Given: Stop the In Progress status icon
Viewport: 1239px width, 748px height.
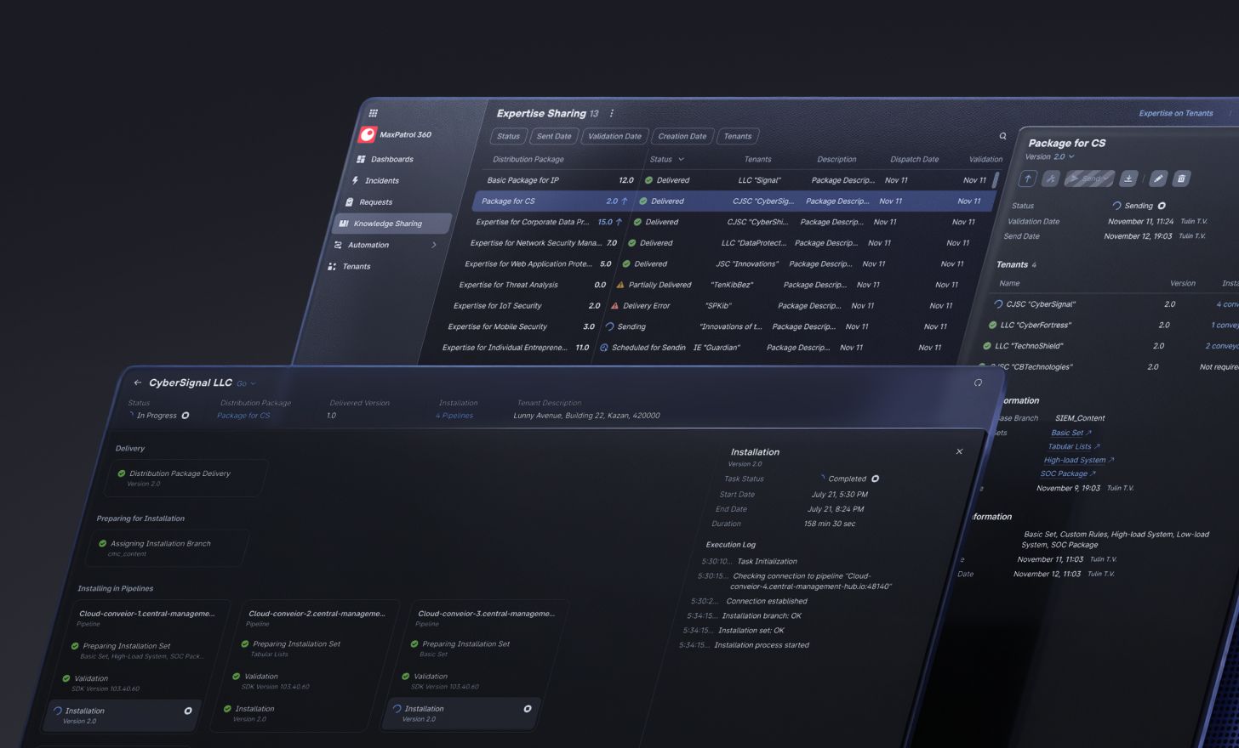Looking at the screenshot, I should [186, 416].
